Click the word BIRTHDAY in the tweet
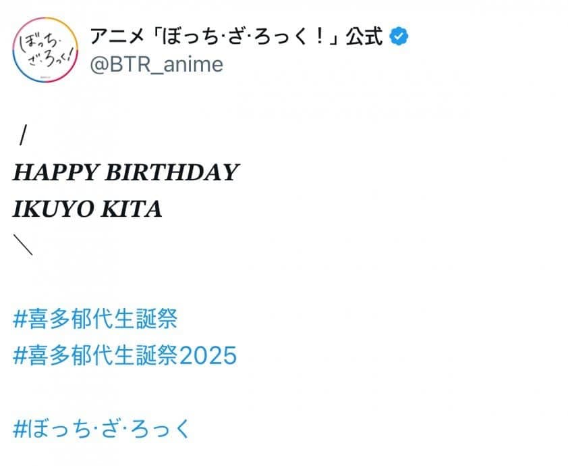568x466 pixels. tap(172, 173)
